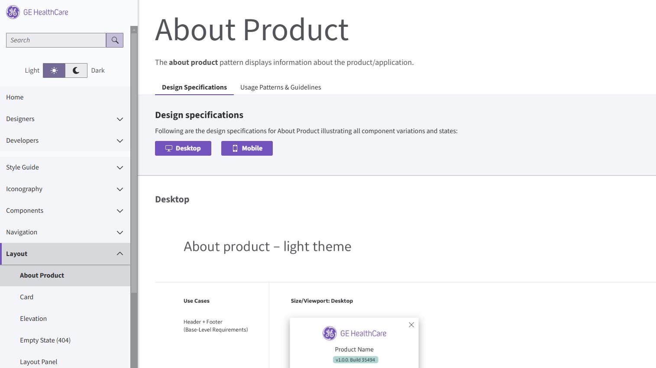Open the Empty State (404) page
Screen dimensions: 656x368
pos(45,340)
